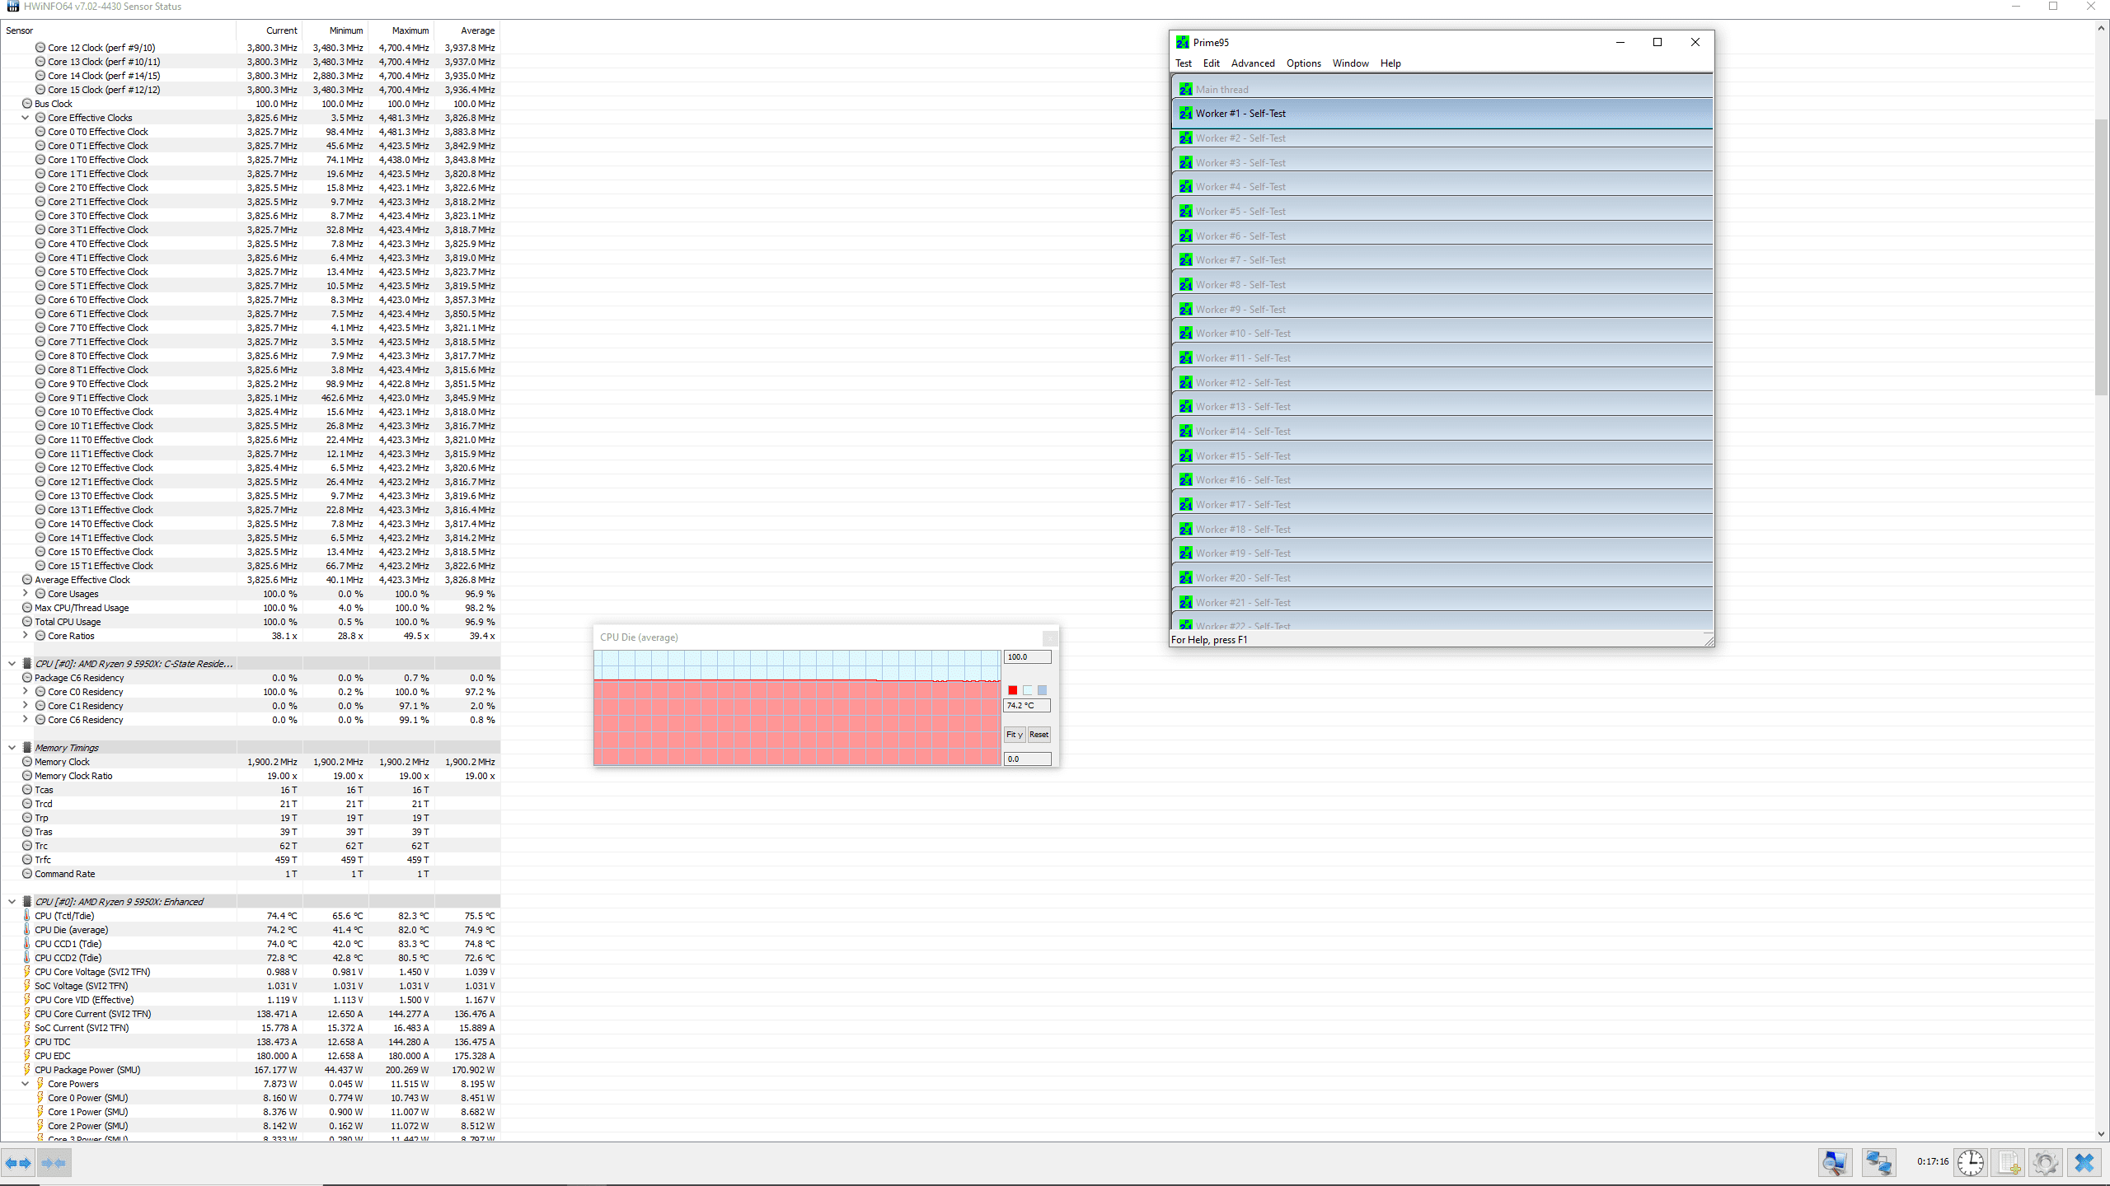The width and height of the screenshot is (2110, 1186).
Task: Open sensor settings via the gear icon
Action: pyautogui.click(x=2046, y=1163)
